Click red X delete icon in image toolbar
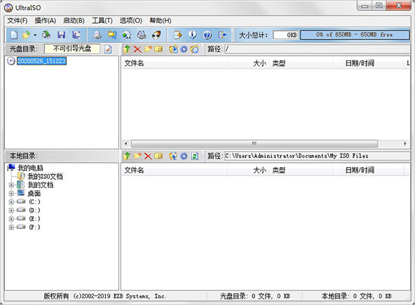The image size is (415, 305). [x=137, y=49]
